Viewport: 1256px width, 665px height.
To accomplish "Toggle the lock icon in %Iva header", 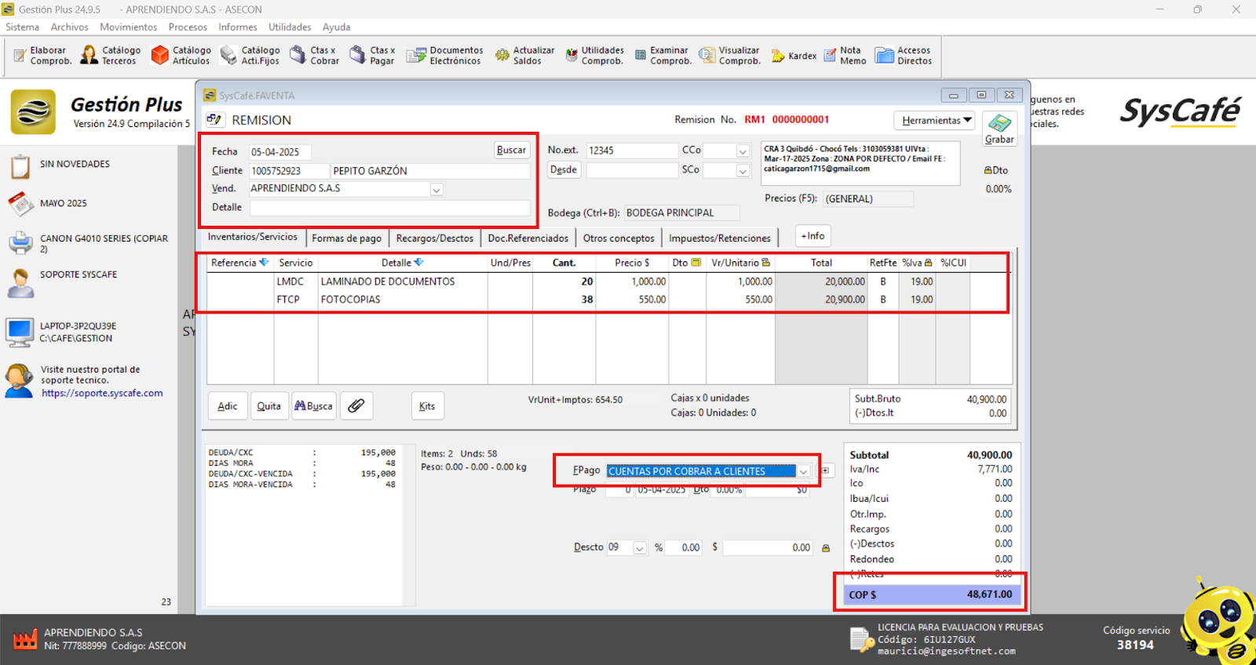I will (929, 263).
